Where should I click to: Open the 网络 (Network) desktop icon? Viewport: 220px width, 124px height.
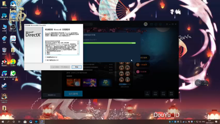4,39
